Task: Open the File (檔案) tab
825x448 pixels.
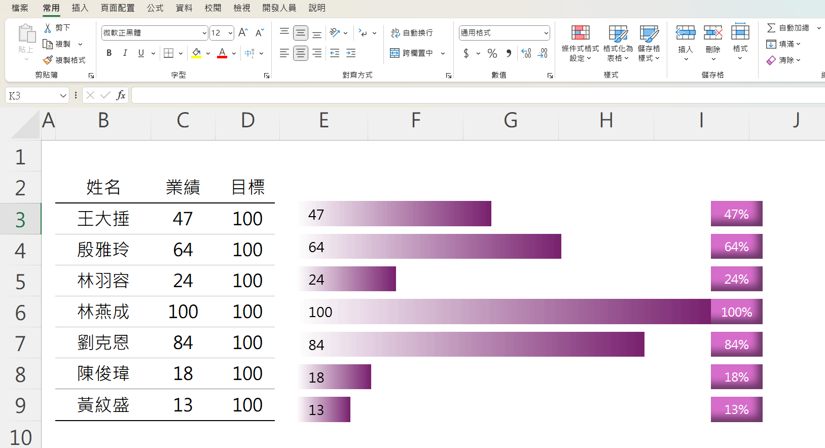Action: 20,8
